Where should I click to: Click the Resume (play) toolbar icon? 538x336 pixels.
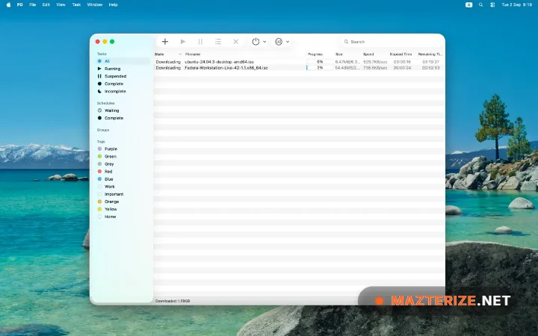point(183,42)
